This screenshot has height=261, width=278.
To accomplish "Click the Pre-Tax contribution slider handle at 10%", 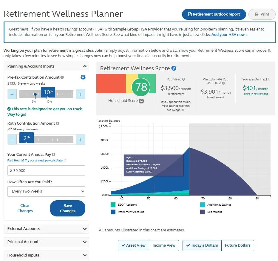I will (48, 92).
